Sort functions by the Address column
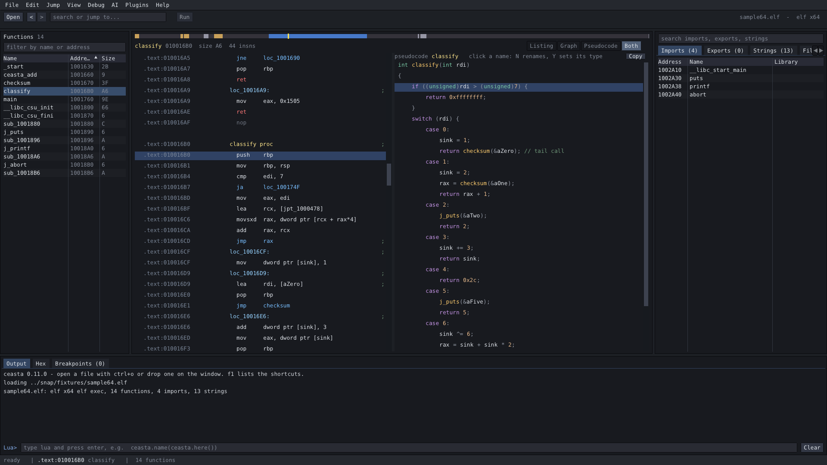 (x=84, y=58)
